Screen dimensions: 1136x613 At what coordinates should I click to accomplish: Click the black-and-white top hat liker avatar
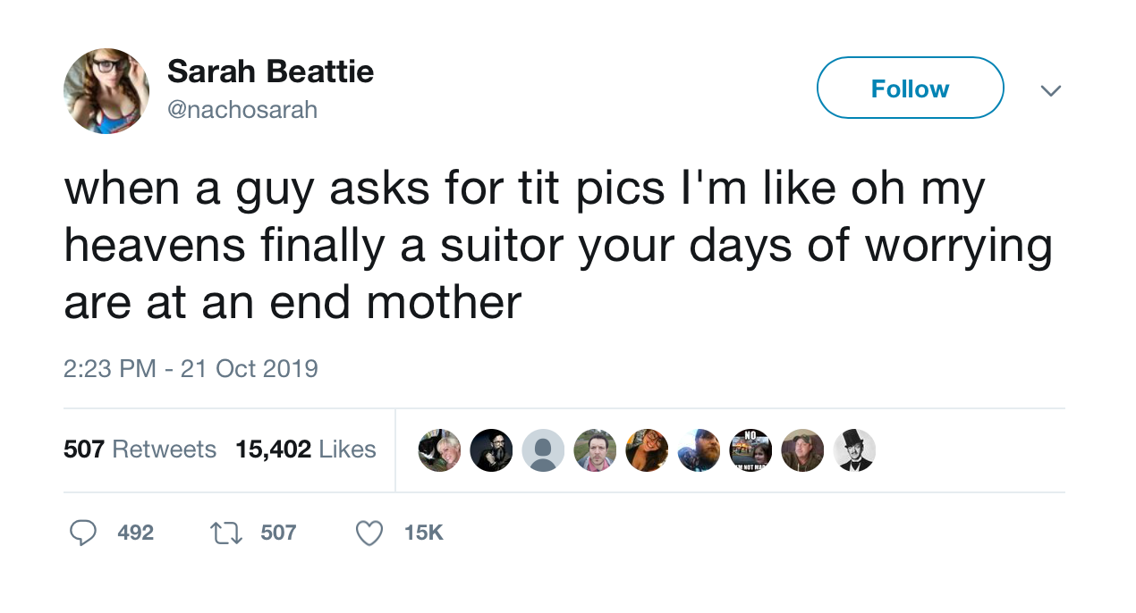click(x=854, y=449)
